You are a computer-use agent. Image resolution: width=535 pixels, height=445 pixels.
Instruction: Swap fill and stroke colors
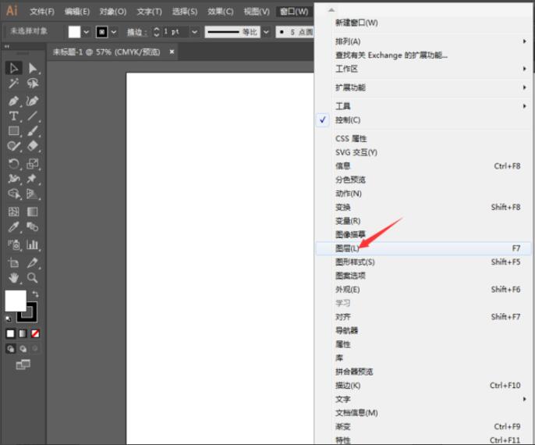[35, 294]
